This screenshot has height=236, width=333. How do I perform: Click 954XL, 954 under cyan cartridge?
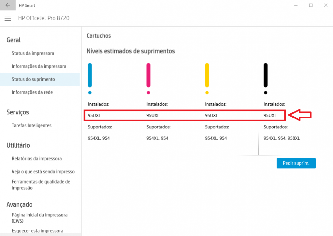(x=99, y=138)
